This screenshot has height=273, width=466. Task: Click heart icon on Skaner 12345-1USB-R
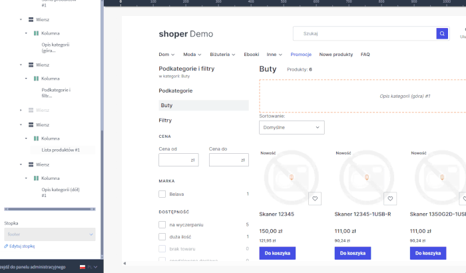391,198
